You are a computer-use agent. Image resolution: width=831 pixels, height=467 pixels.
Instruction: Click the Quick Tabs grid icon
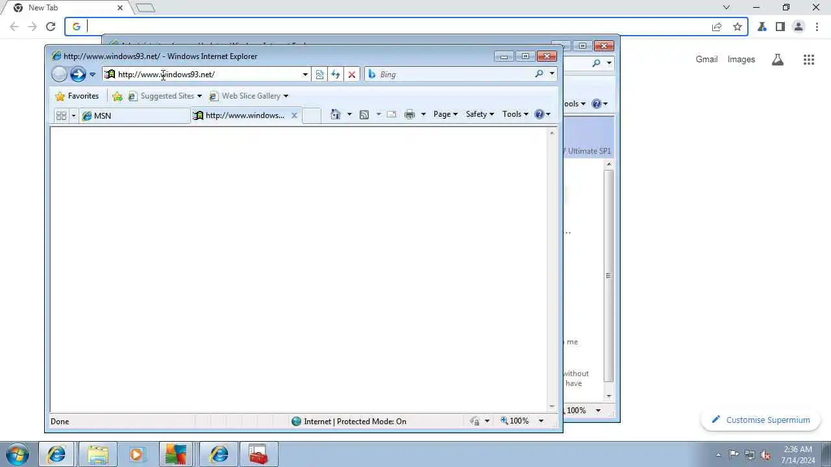coord(61,115)
